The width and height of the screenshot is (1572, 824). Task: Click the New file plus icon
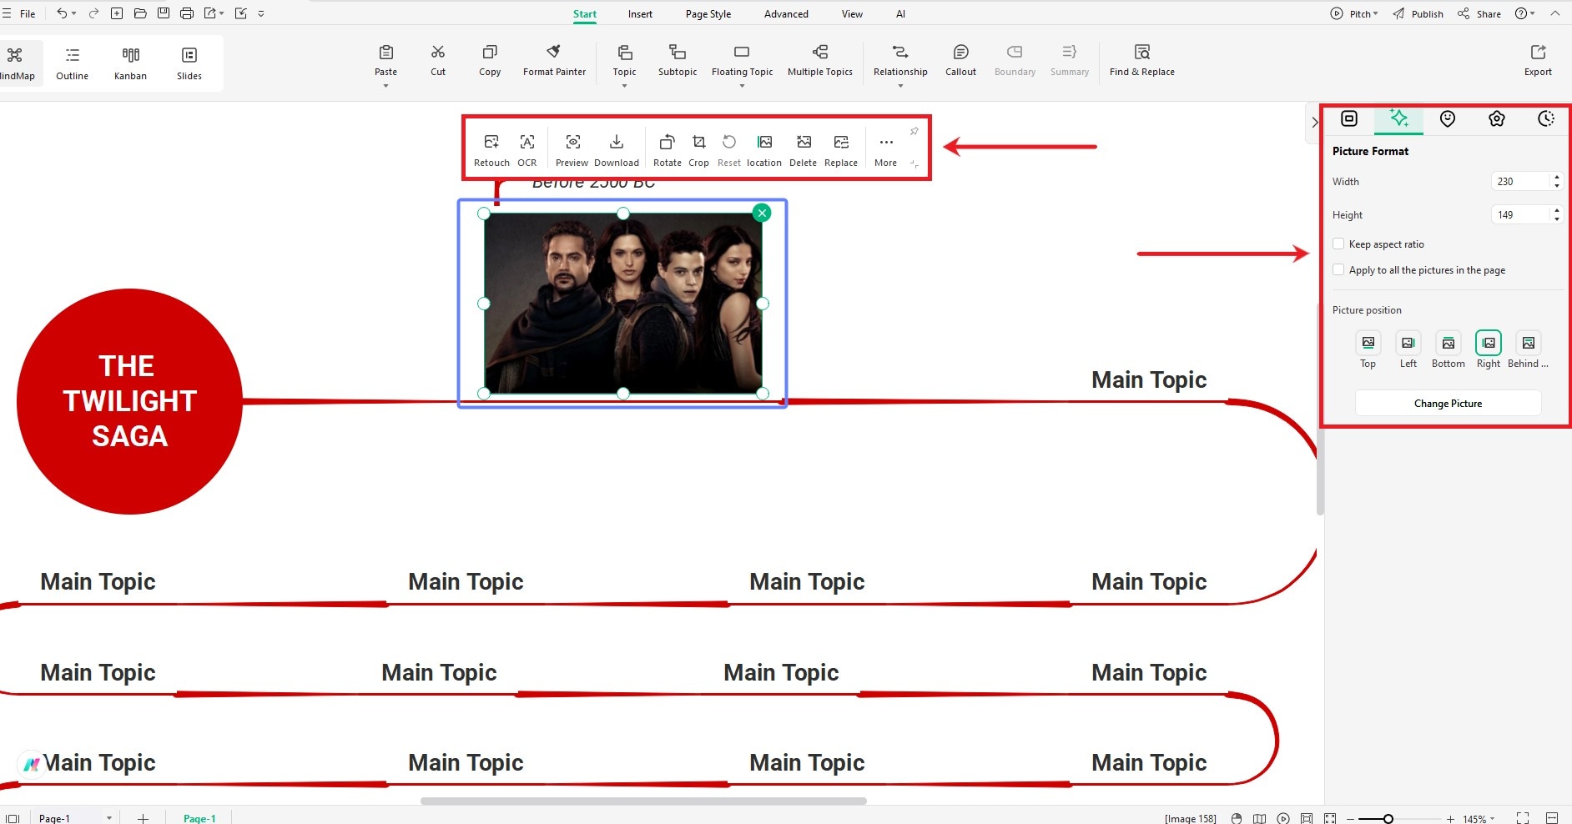click(x=117, y=13)
